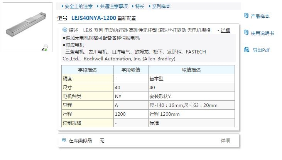
Task: Expand the 系列样本 section
Action: [x=160, y=7]
